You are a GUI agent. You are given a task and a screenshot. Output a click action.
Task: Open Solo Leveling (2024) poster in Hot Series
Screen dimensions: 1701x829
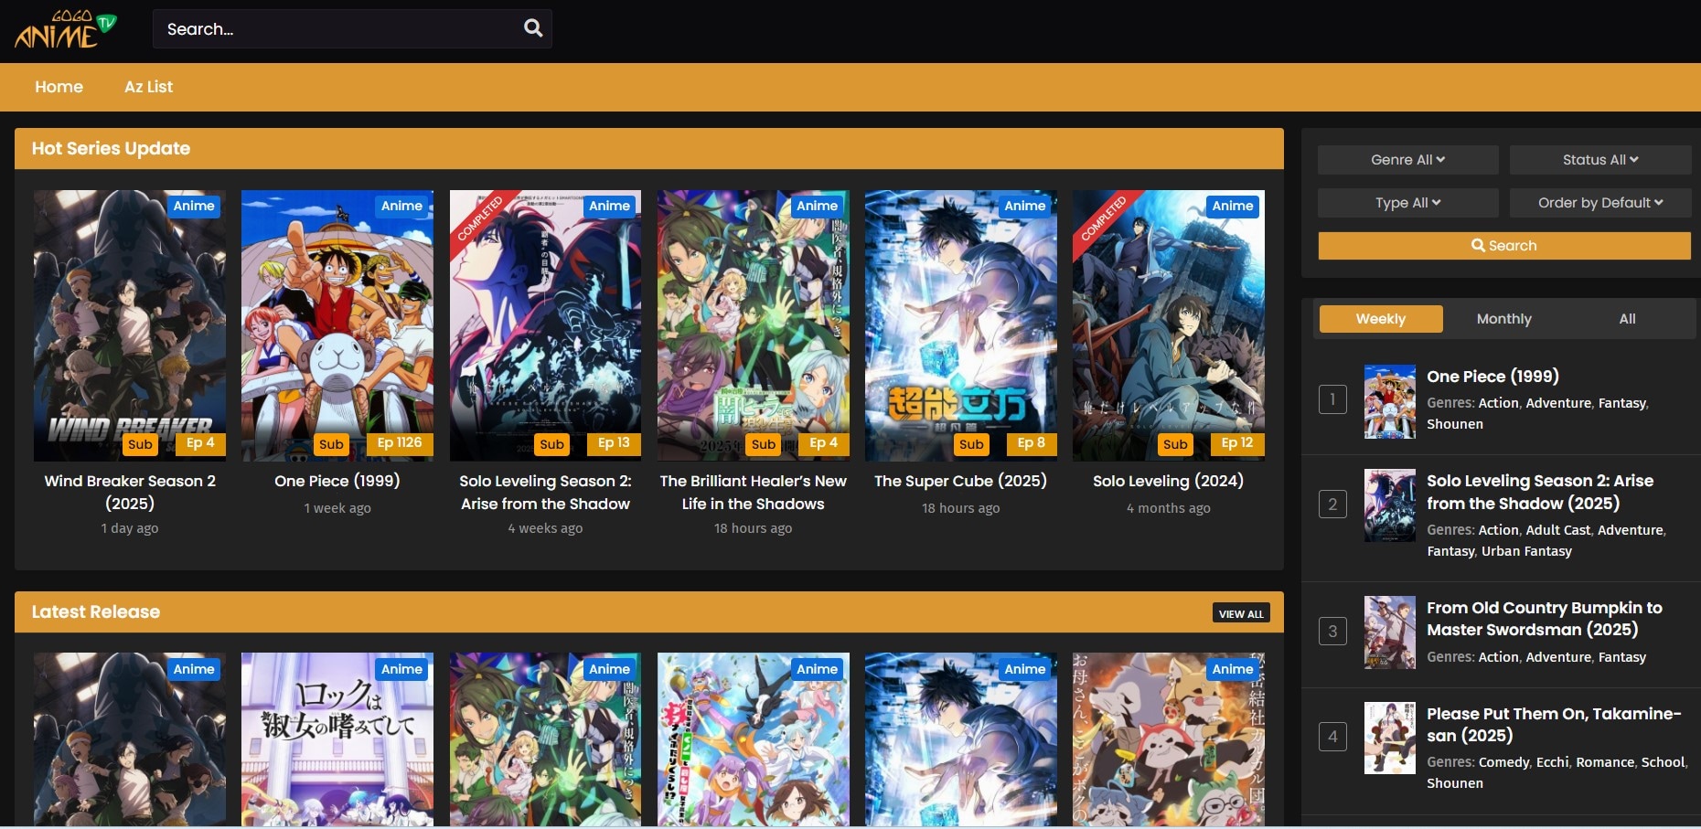tap(1169, 325)
